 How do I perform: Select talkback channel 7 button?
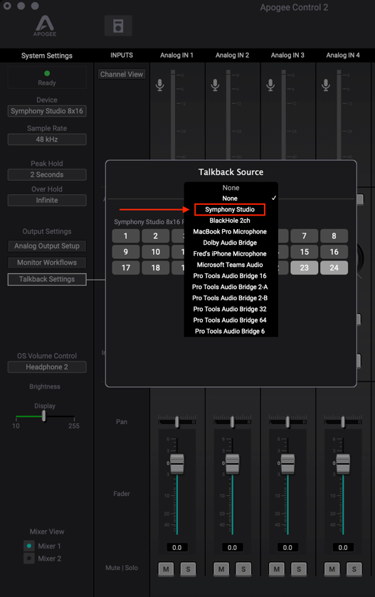click(304, 236)
